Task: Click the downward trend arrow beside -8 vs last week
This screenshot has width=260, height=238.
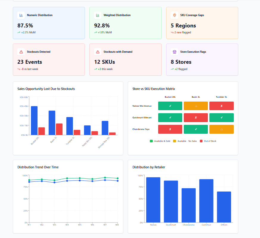Action: [x=19, y=69]
